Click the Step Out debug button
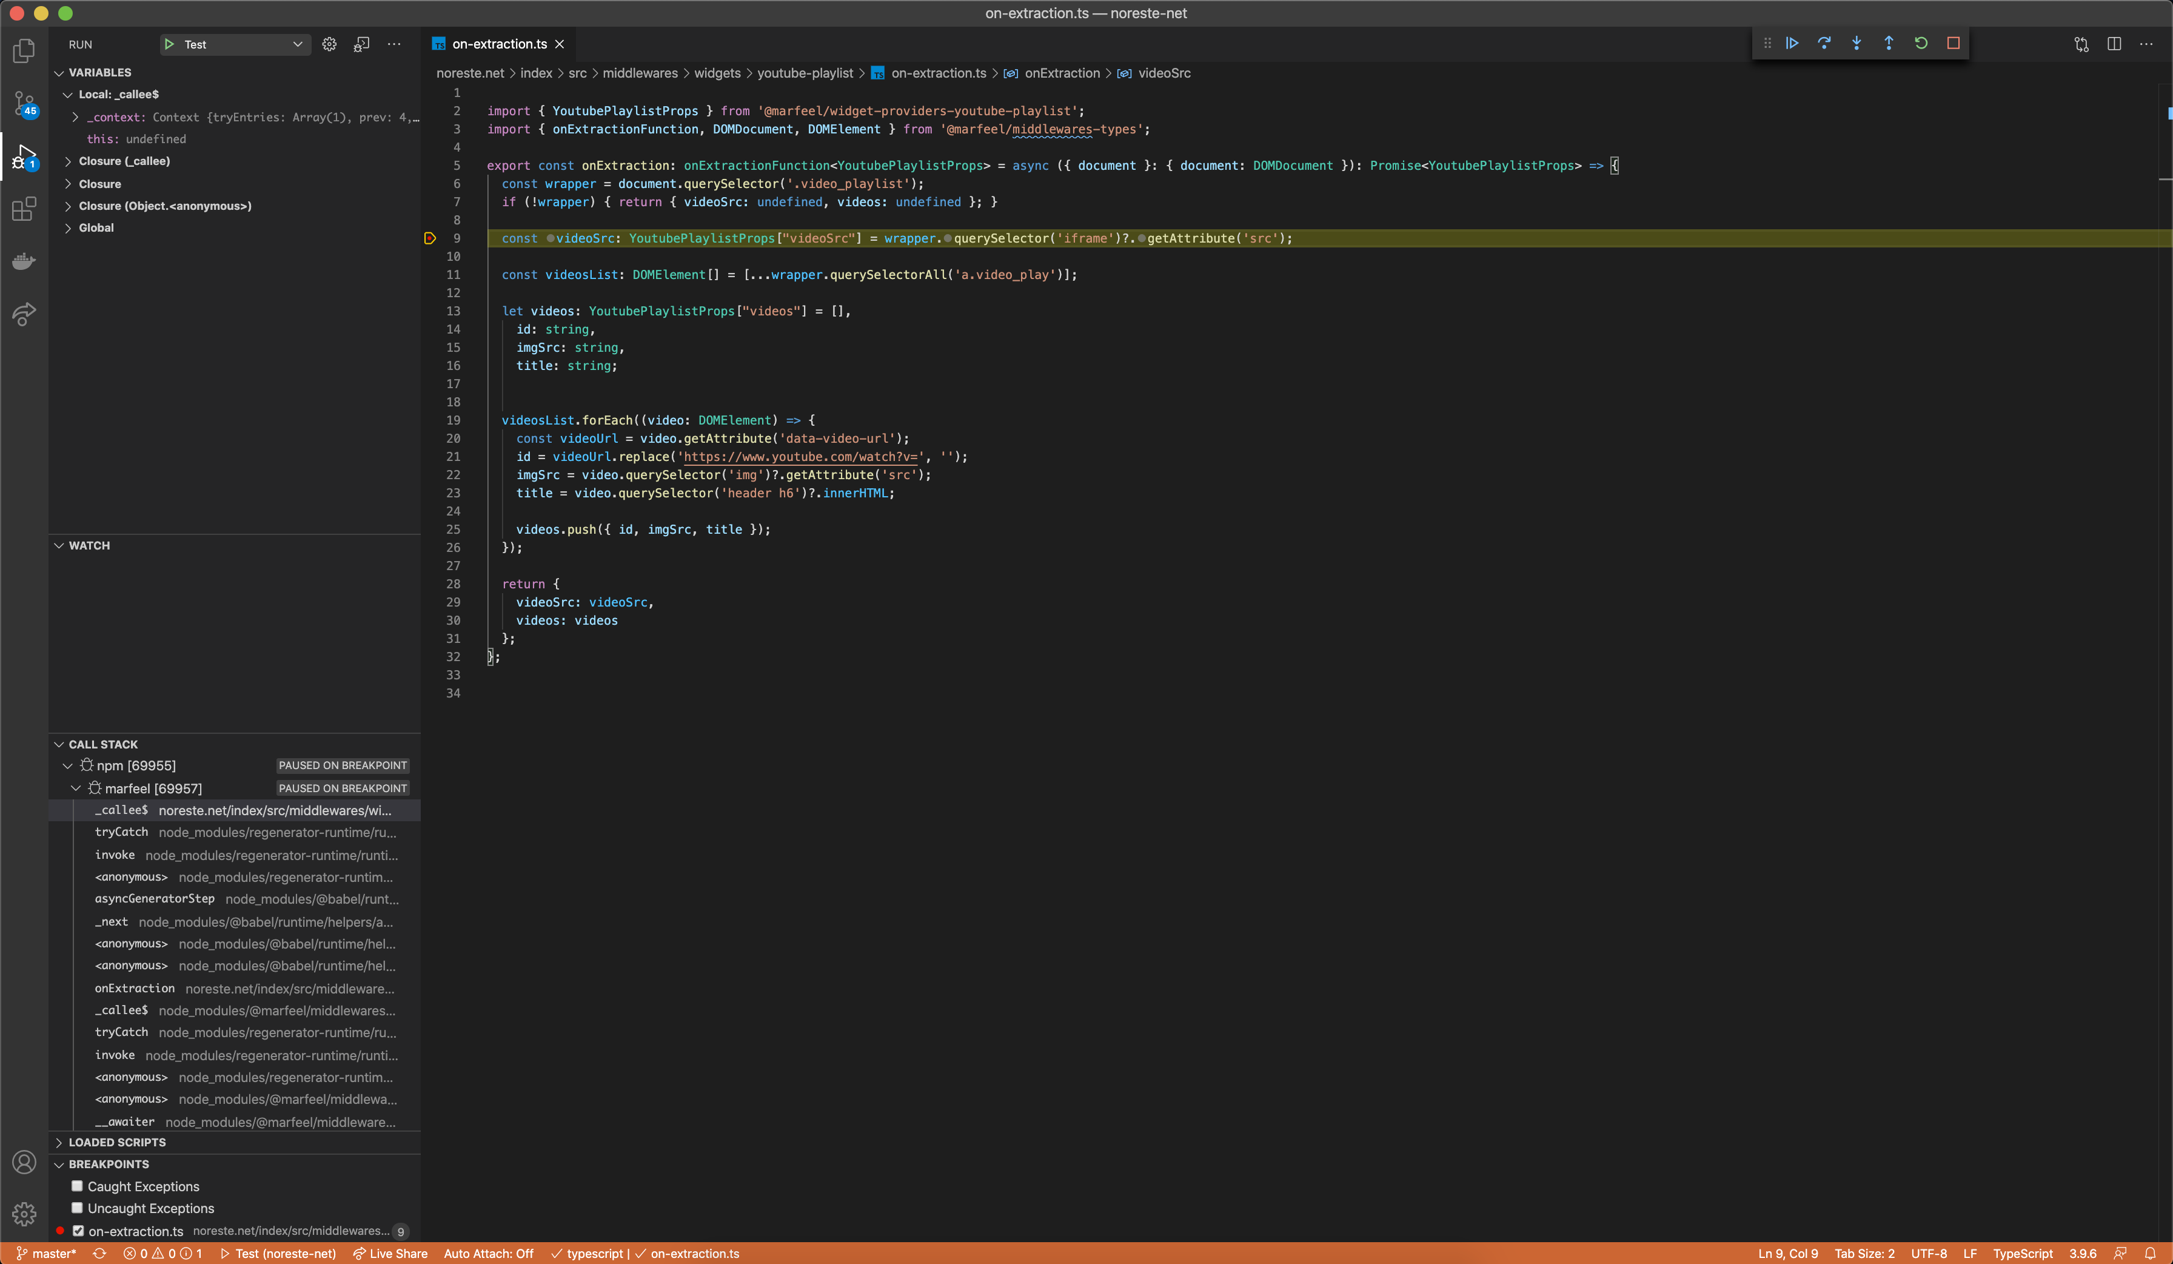 pos(1889,43)
